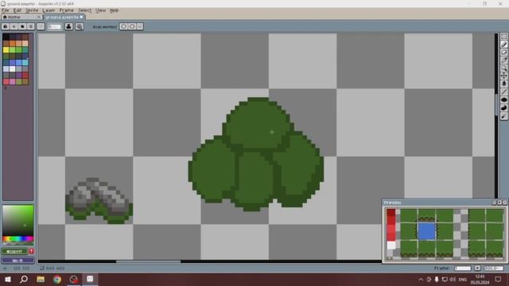
Task: Select the filled Ellipse shape tool
Action: point(503,99)
